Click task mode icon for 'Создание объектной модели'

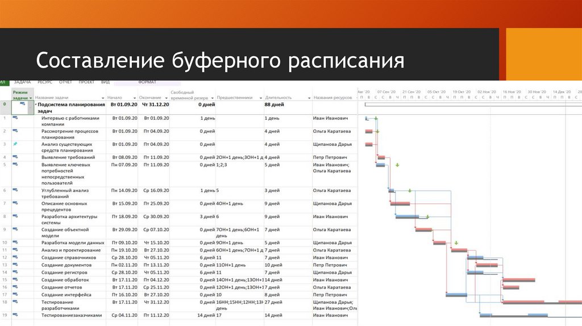tap(15, 229)
